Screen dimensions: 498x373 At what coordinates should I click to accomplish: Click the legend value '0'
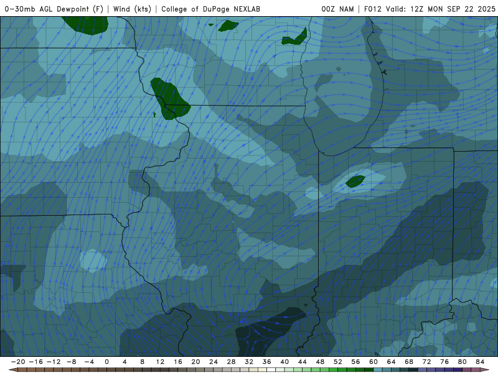[106, 362]
